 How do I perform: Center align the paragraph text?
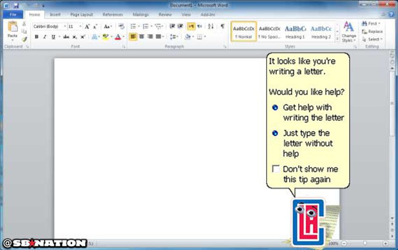click(x=142, y=37)
